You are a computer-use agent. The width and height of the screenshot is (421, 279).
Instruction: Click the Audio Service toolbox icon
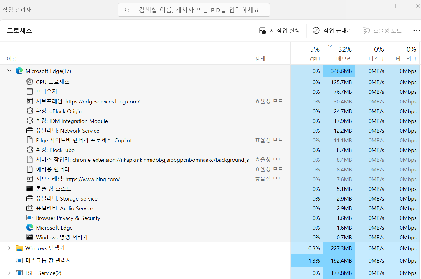point(30,208)
